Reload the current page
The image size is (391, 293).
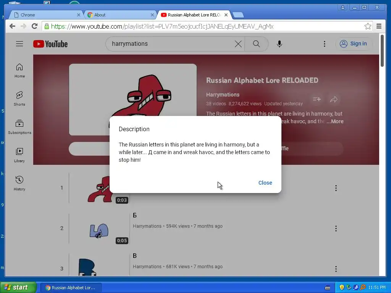34,26
